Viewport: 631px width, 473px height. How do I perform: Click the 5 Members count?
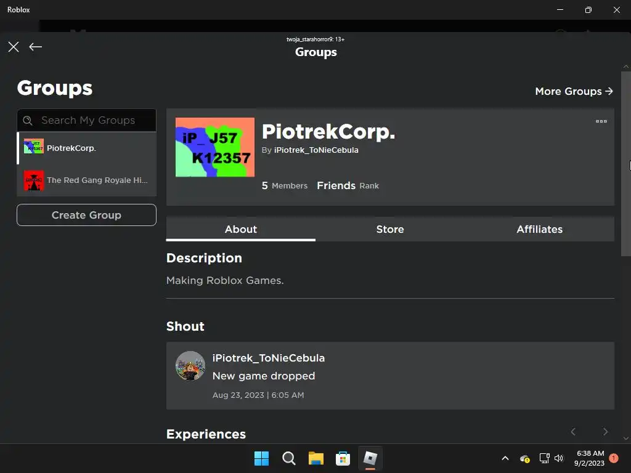pos(285,185)
